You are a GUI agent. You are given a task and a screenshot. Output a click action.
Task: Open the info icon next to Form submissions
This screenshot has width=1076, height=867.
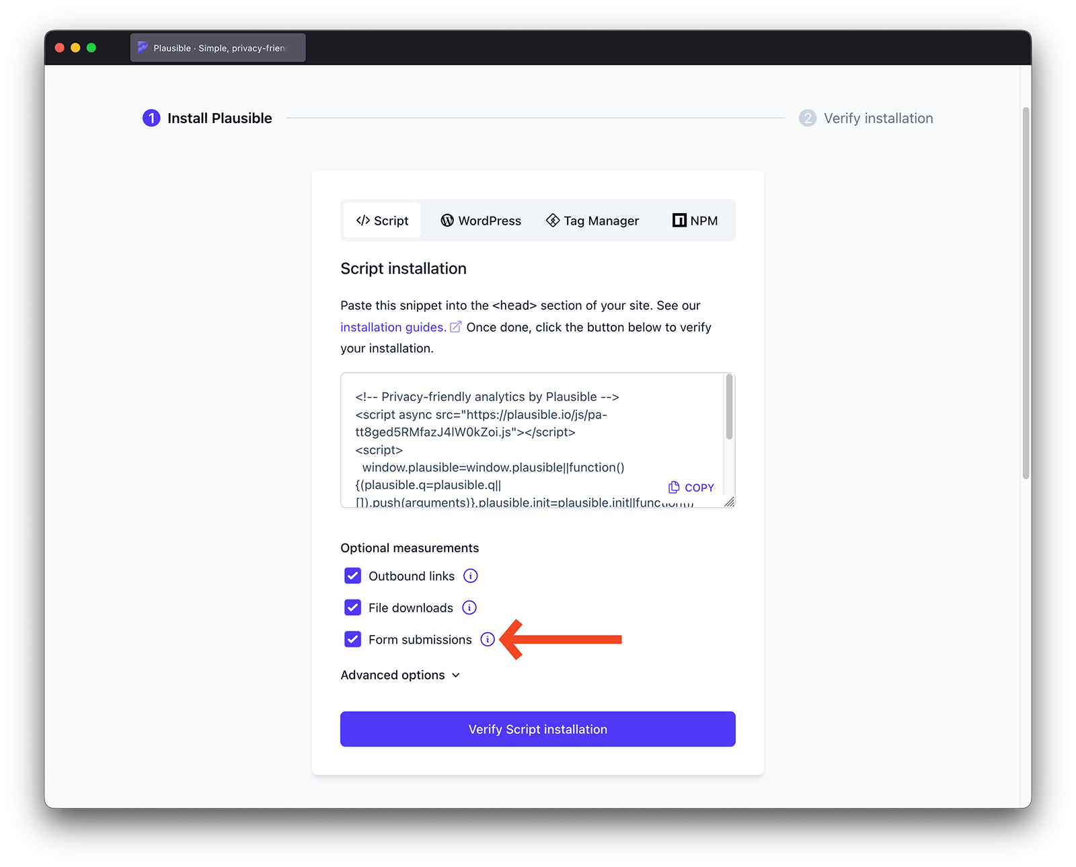488,640
